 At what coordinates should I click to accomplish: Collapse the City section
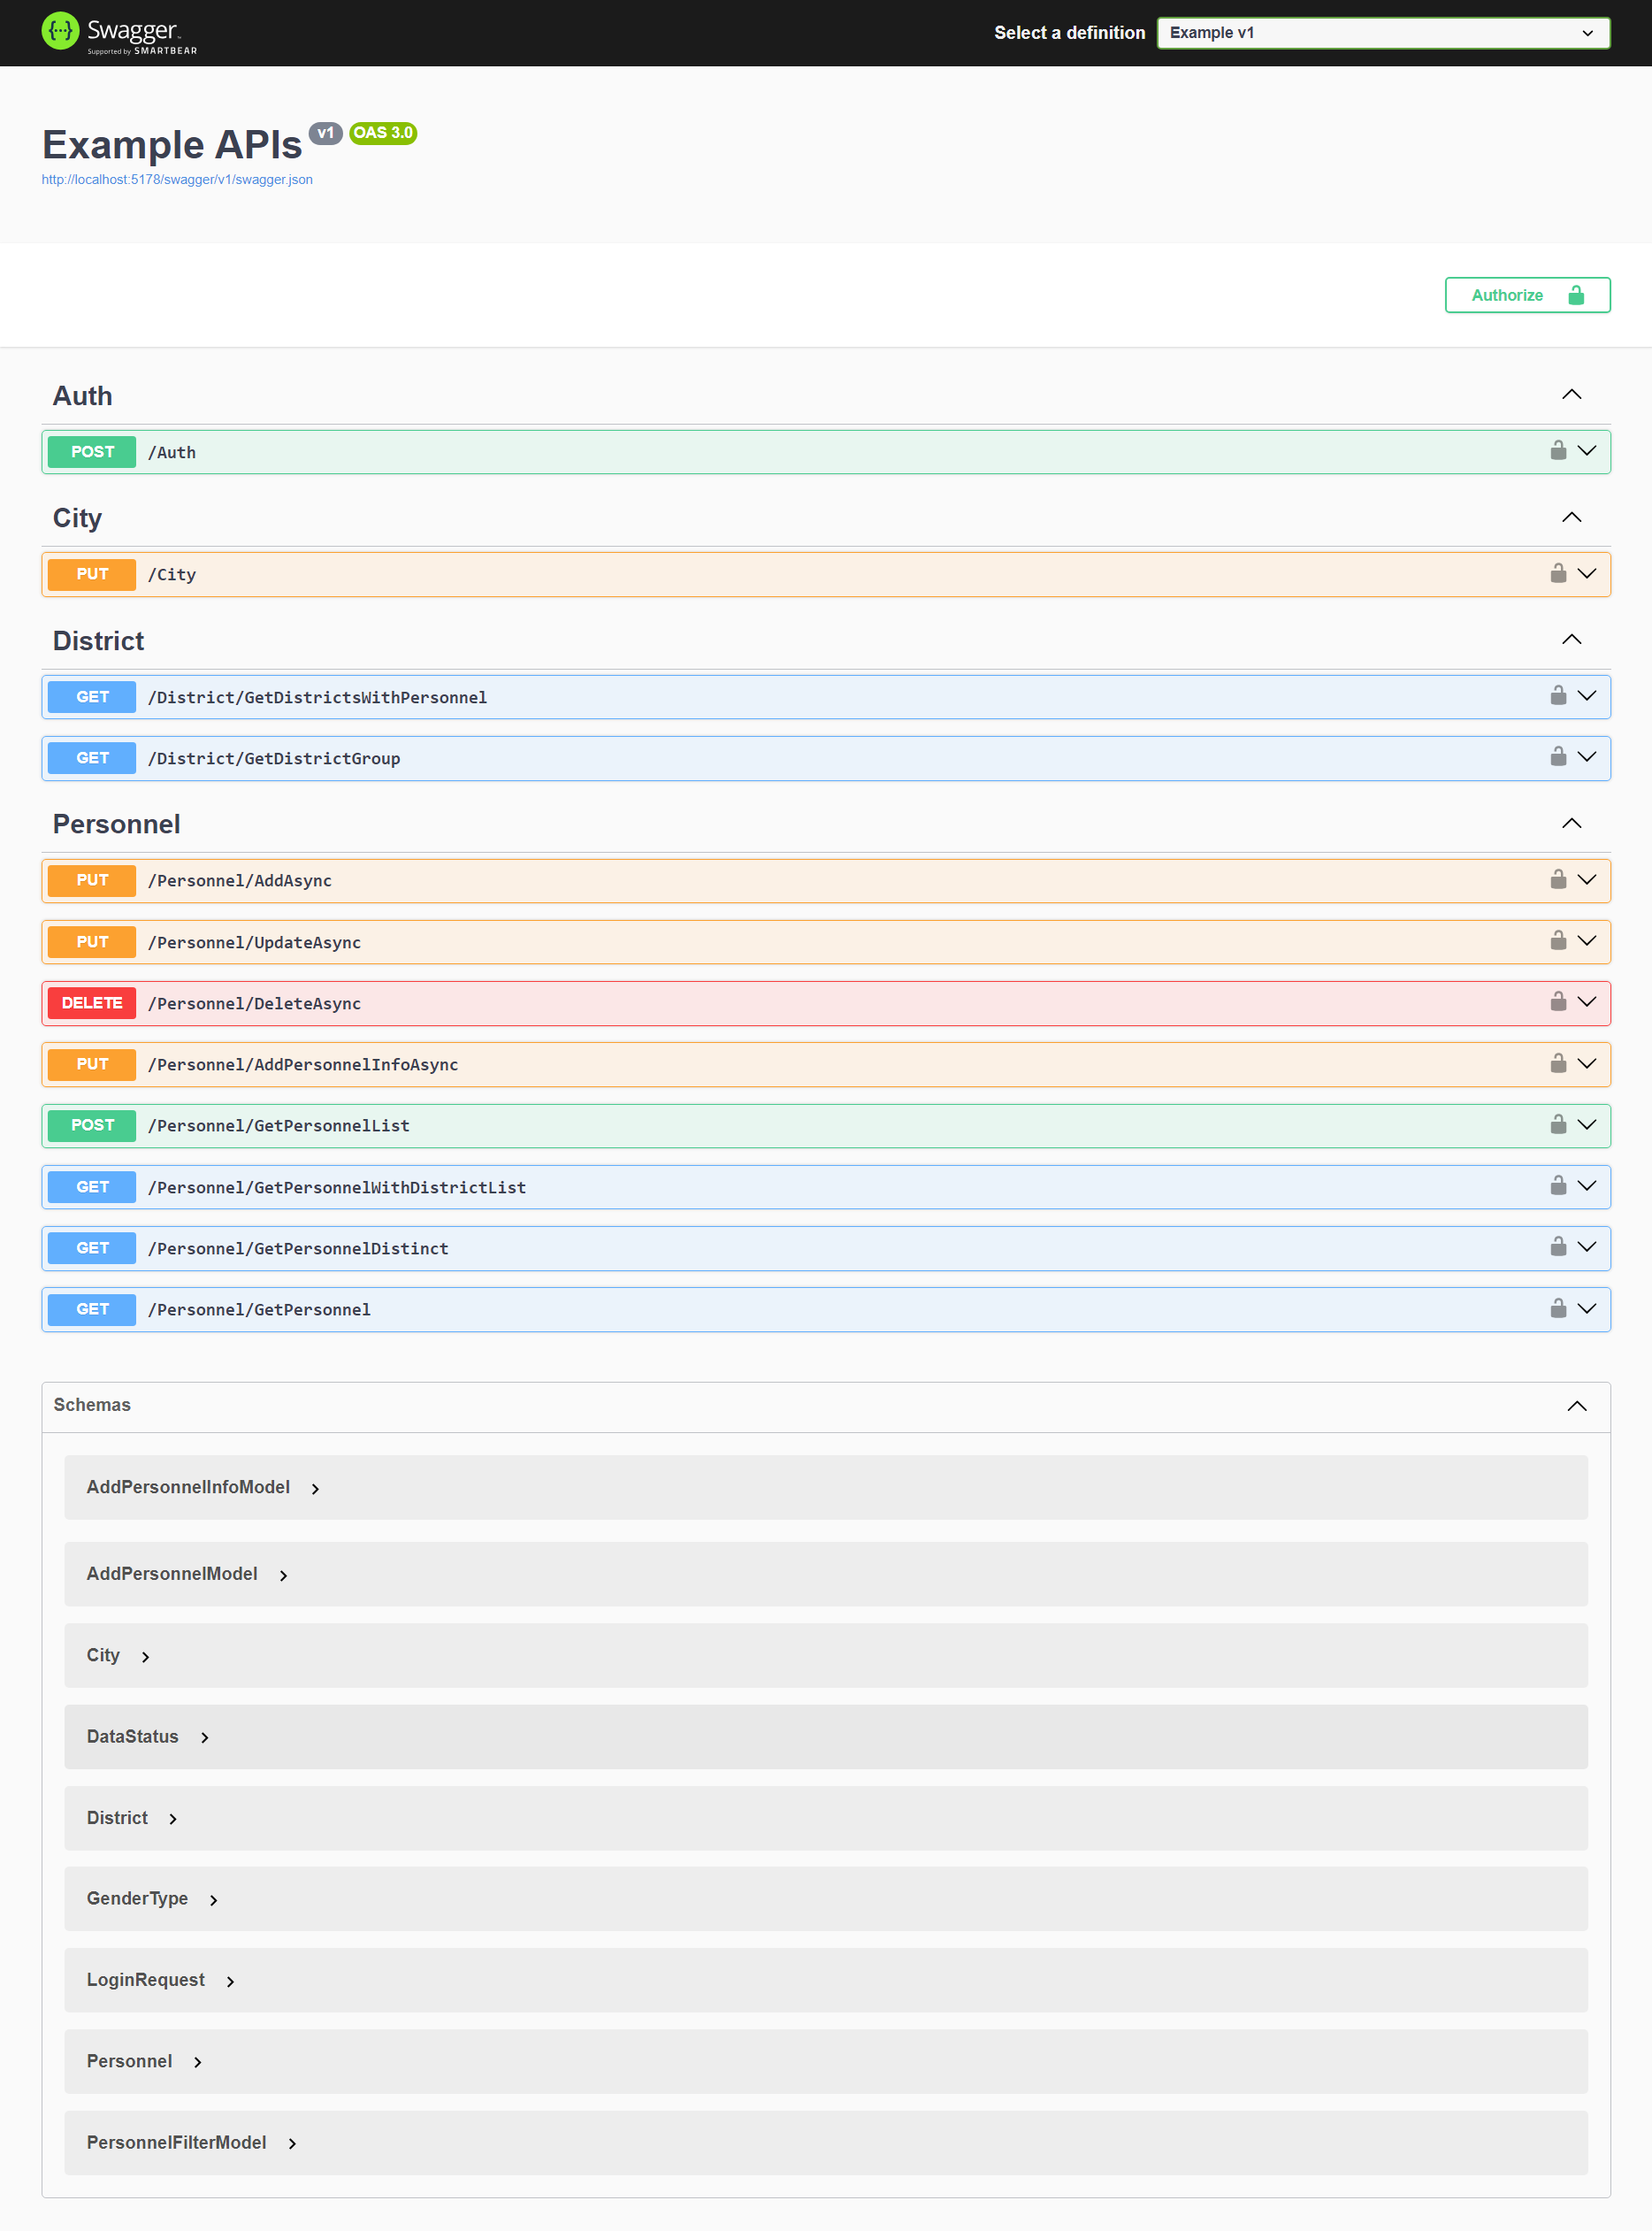pos(1571,517)
